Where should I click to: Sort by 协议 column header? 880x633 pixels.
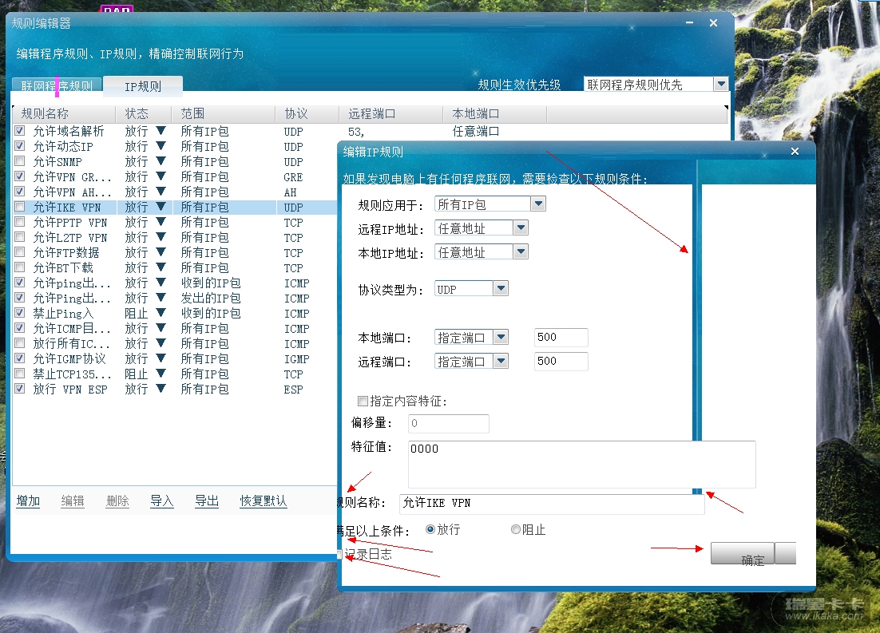[x=307, y=114]
